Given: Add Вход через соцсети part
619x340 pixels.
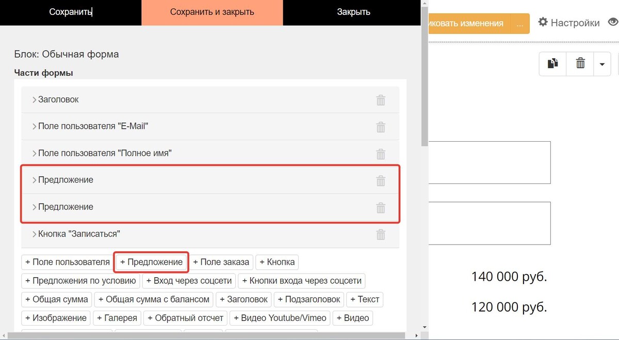Looking at the screenshot, I should pyautogui.click(x=188, y=281).
